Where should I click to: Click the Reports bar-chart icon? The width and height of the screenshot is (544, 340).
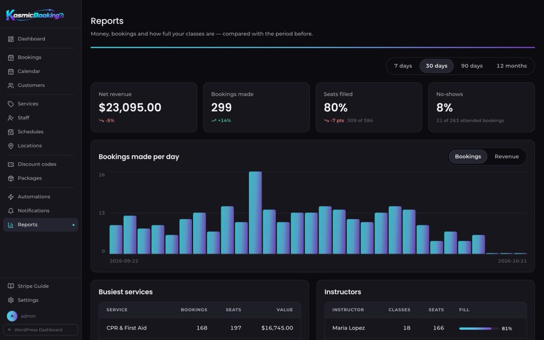pyautogui.click(x=11, y=225)
